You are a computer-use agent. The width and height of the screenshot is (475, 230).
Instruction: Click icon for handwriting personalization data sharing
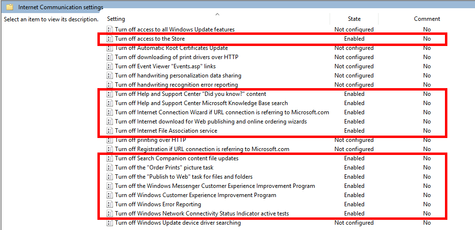coord(110,76)
